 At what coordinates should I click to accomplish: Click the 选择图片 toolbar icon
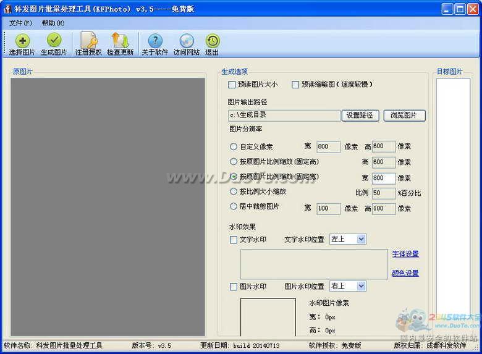(22, 41)
